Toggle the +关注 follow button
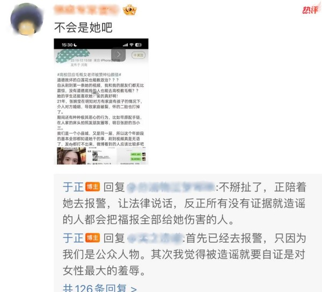Image resolution: width=322 pixels, height=292 pixels. (x=138, y=55)
